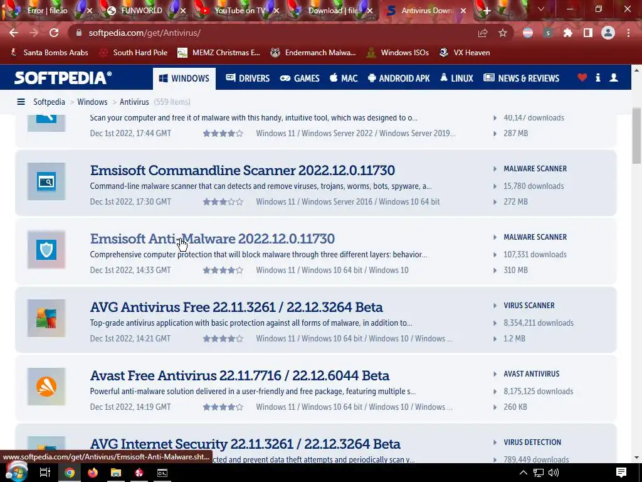642x482 pixels.
Task: Open Emsisoft Anti-Malware 2022.12.0.11730 link
Action: [213, 238]
